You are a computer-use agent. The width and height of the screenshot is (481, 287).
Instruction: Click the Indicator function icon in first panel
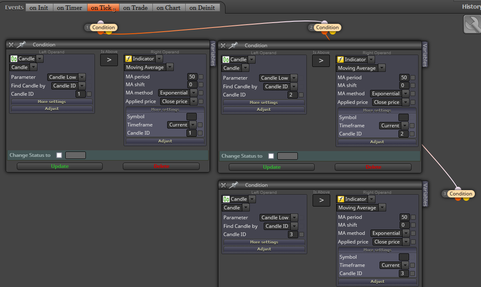coord(129,59)
